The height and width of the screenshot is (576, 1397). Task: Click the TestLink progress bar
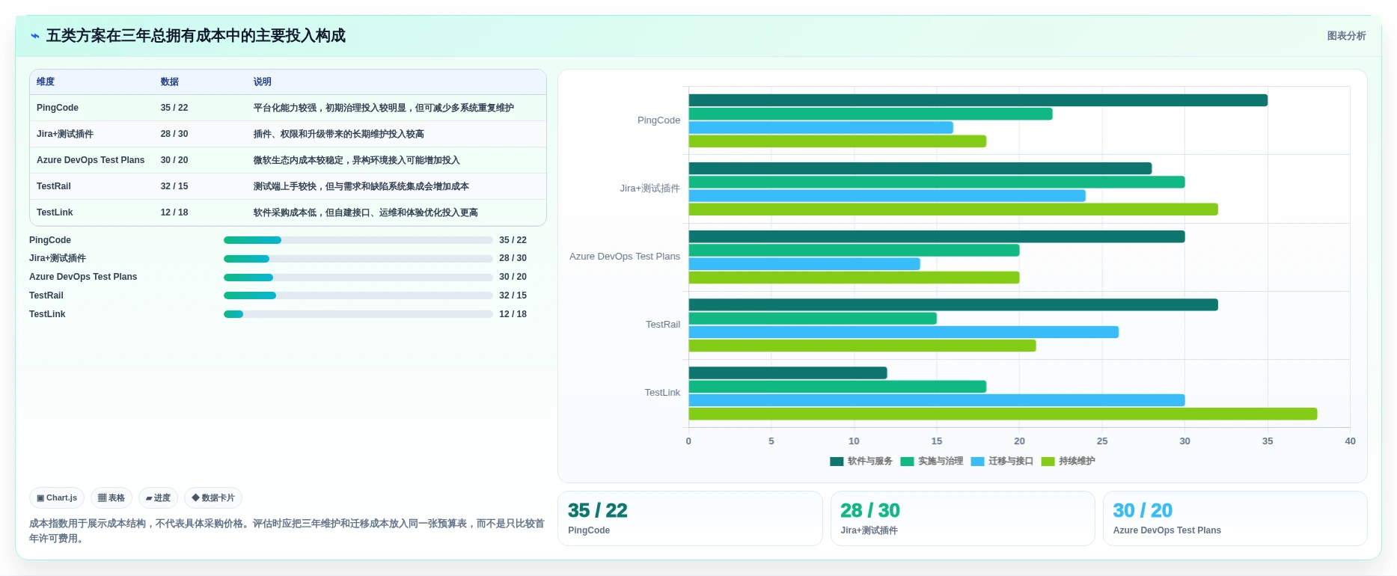point(358,314)
